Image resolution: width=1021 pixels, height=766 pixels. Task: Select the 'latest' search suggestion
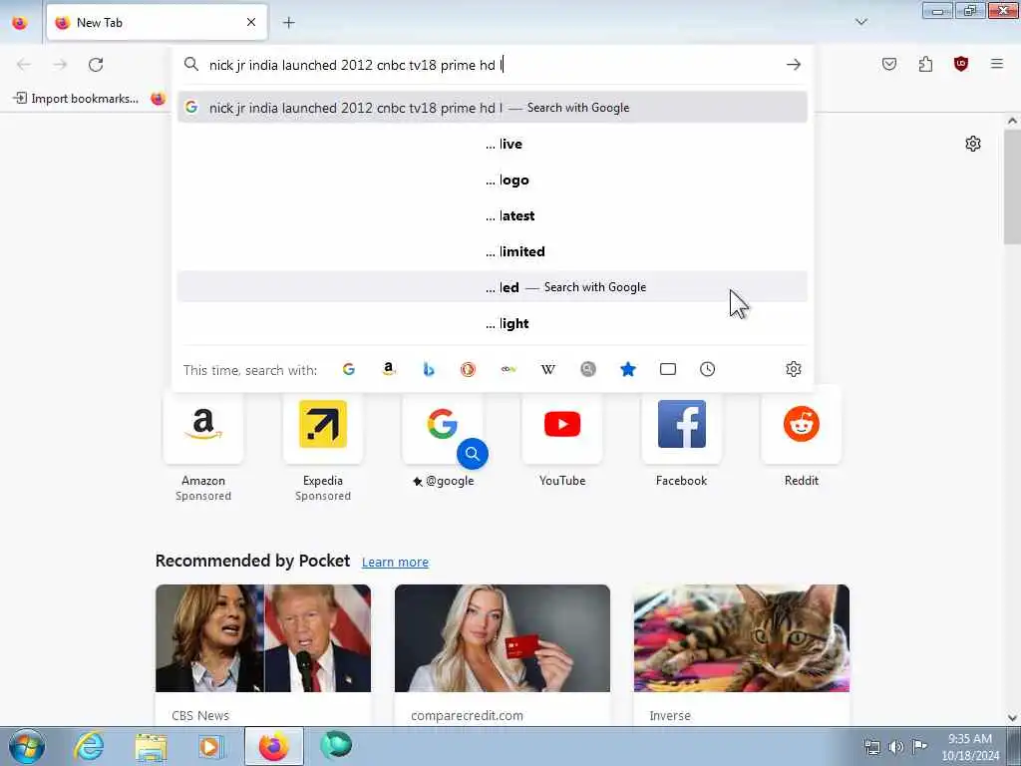(x=493, y=215)
